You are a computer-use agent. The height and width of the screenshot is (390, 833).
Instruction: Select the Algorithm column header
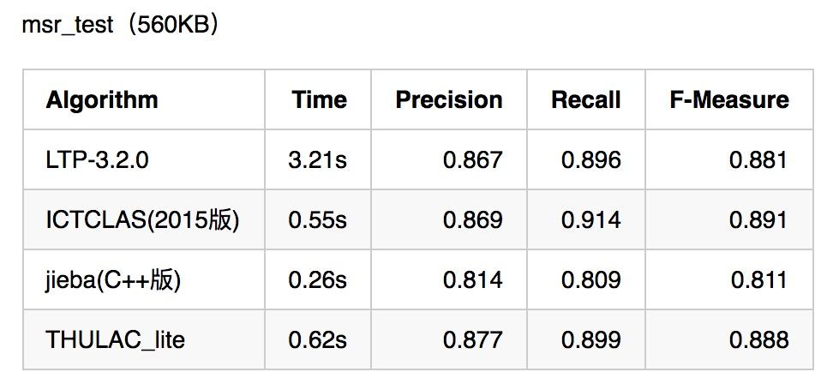pyautogui.click(x=102, y=99)
